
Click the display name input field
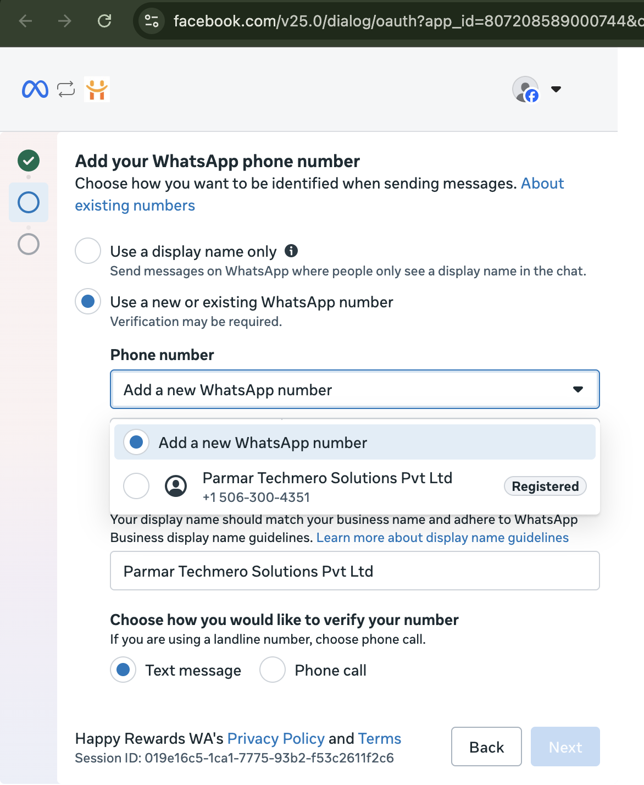355,571
